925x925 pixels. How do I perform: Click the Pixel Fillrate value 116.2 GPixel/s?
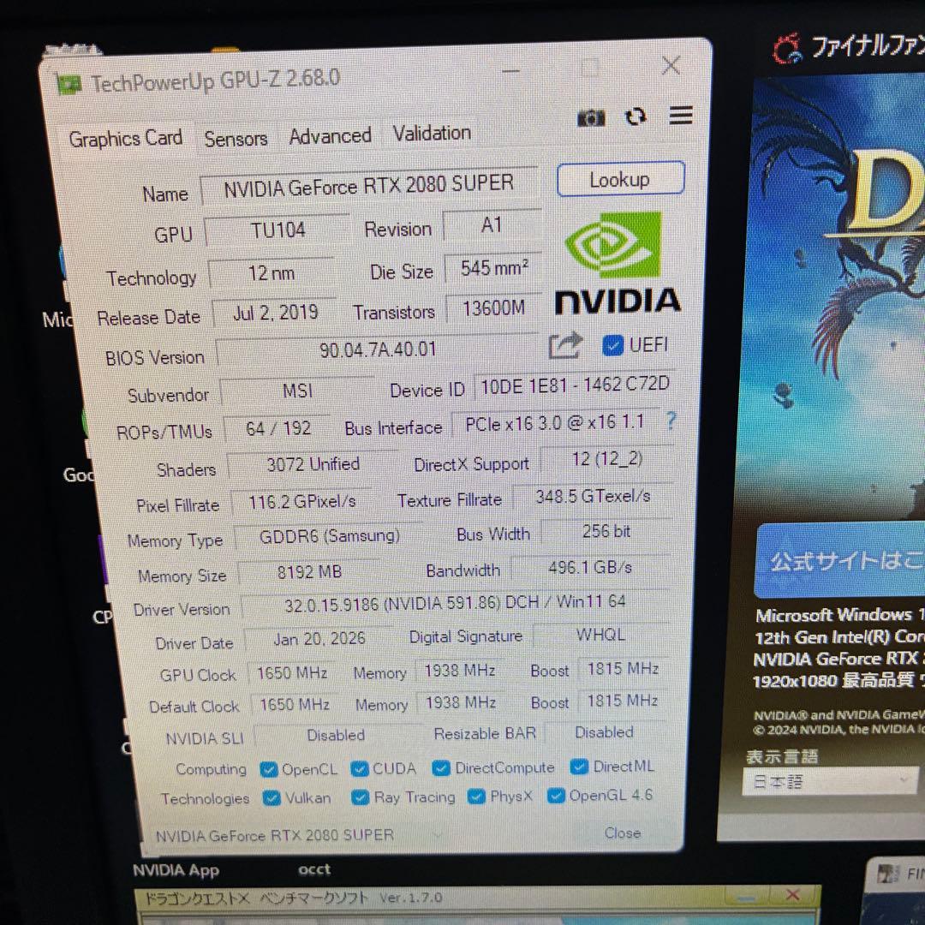pyautogui.click(x=301, y=502)
